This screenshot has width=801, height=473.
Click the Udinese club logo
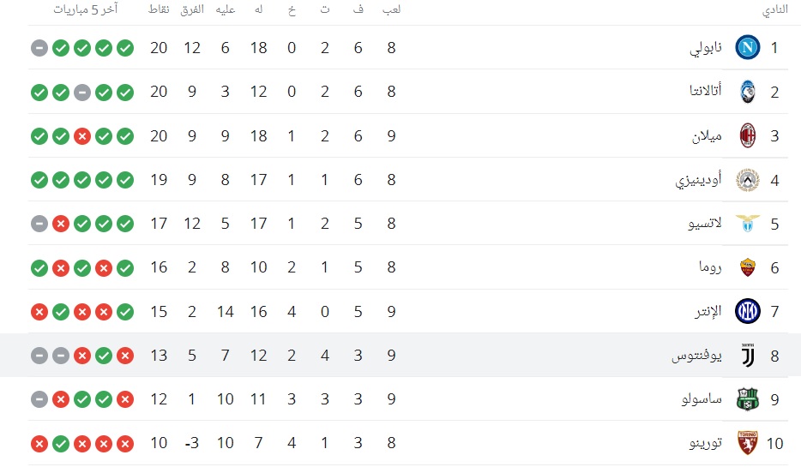tap(747, 180)
